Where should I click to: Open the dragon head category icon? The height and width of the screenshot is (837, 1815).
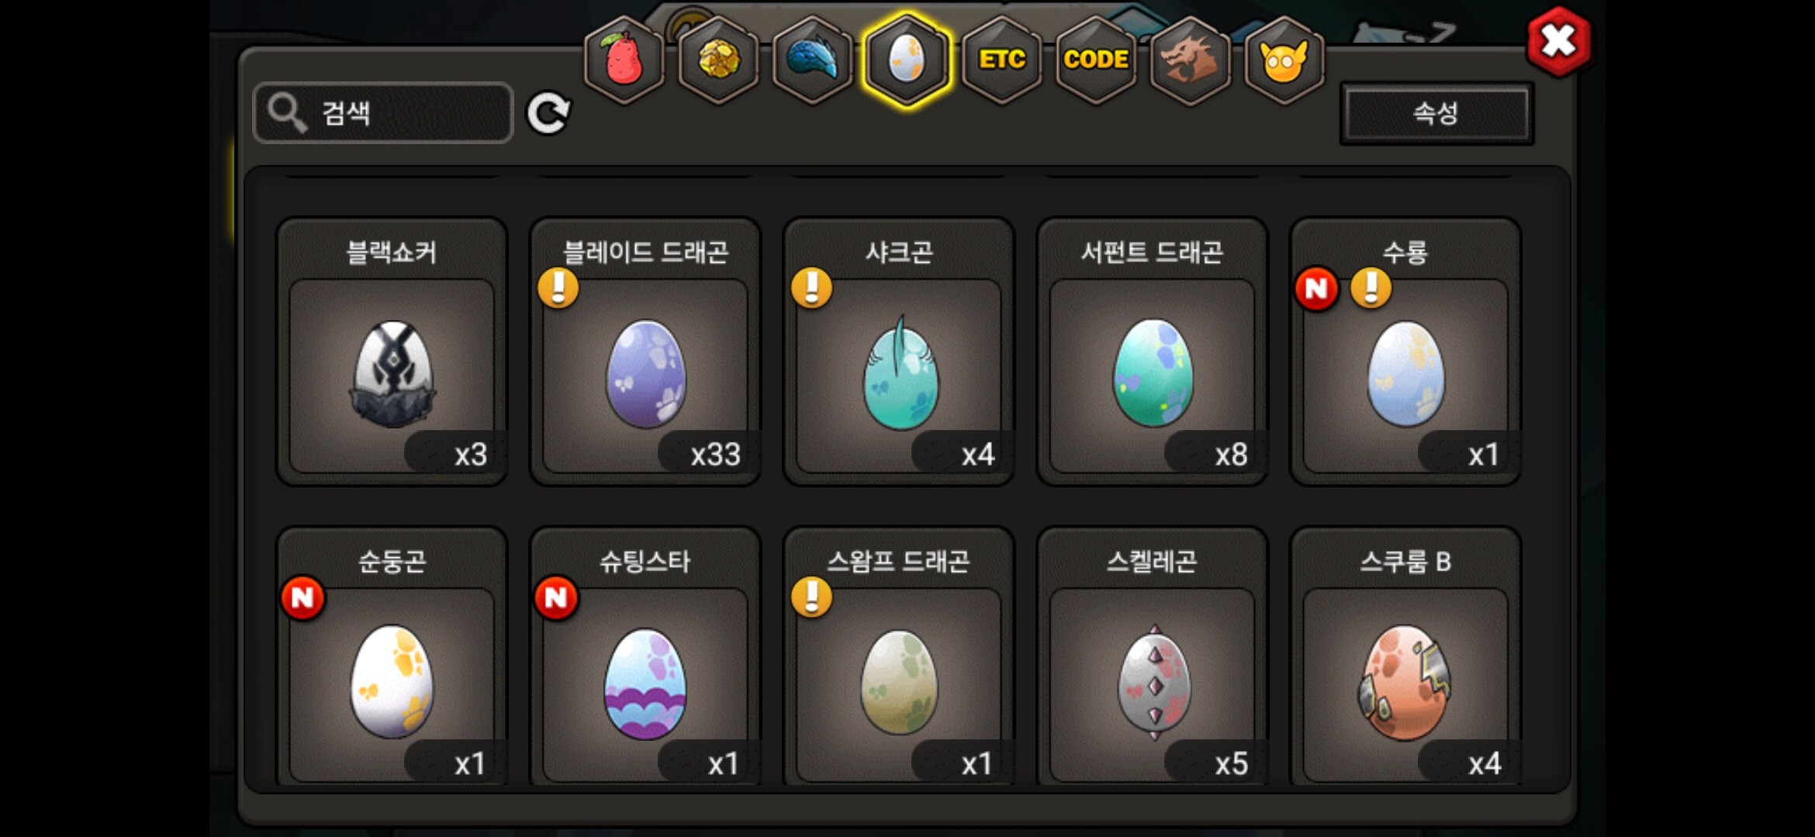[x=1191, y=60]
